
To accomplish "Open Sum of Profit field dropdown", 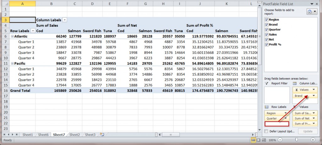I will click(x=314, y=123).
